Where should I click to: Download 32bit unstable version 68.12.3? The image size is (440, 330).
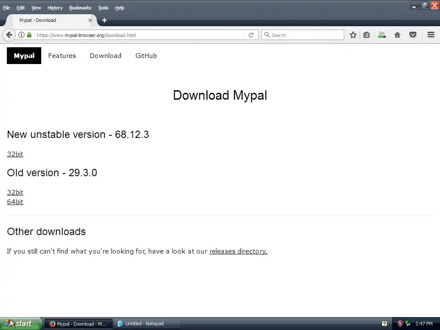click(x=15, y=154)
